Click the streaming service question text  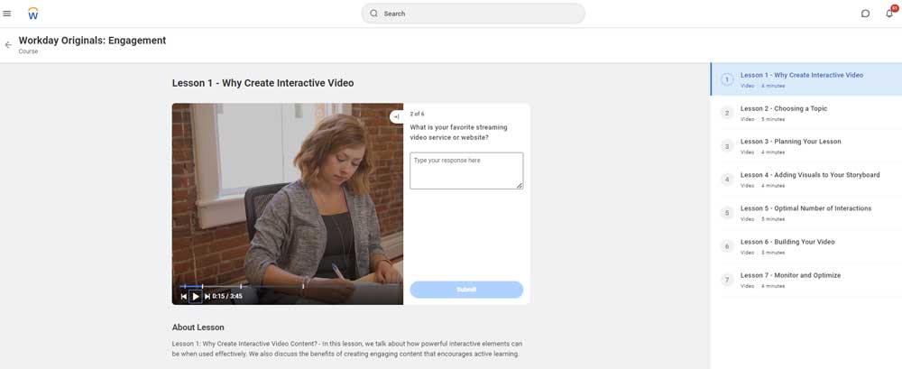pyautogui.click(x=458, y=133)
